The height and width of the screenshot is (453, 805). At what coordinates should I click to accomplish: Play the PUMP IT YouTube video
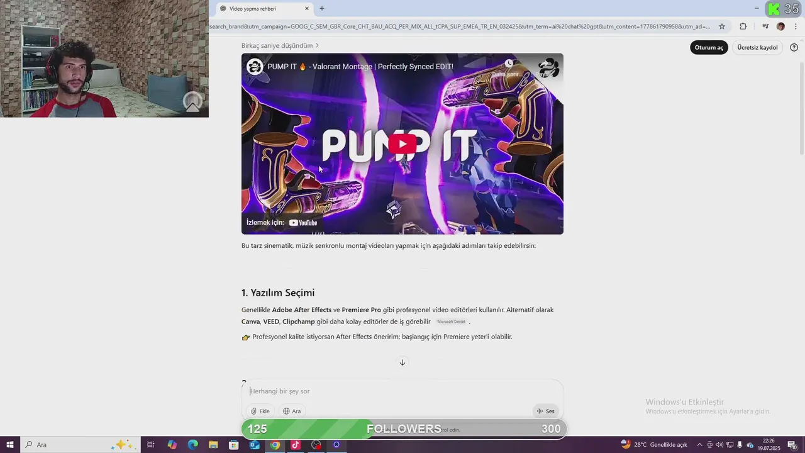[x=402, y=144]
